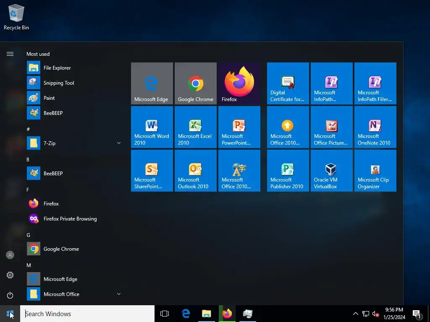
Task: Open the user account menu
Action: 10,255
